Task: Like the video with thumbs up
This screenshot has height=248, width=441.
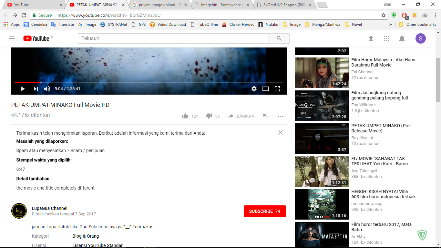Action: click(x=185, y=116)
